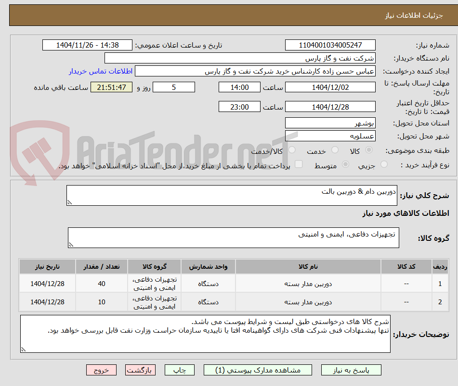Click the چاپ print button
The width and height of the screenshot is (458, 386).
click(179, 370)
